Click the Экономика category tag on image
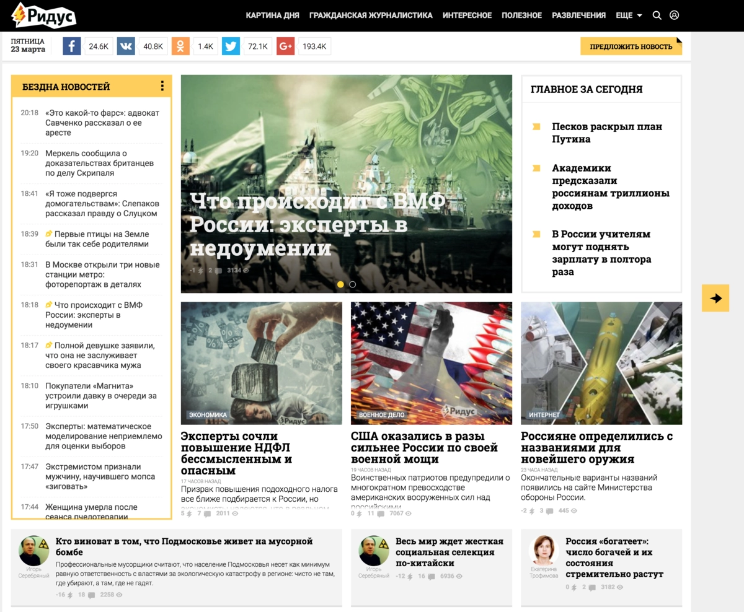Image resolution: width=744 pixels, height=612 pixels. click(207, 414)
